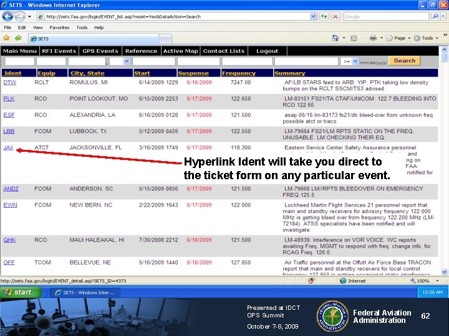Click the red Stop loading icon
Image resolution: width=449 pixels, height=336 pixels.
(x=335, y=16)
